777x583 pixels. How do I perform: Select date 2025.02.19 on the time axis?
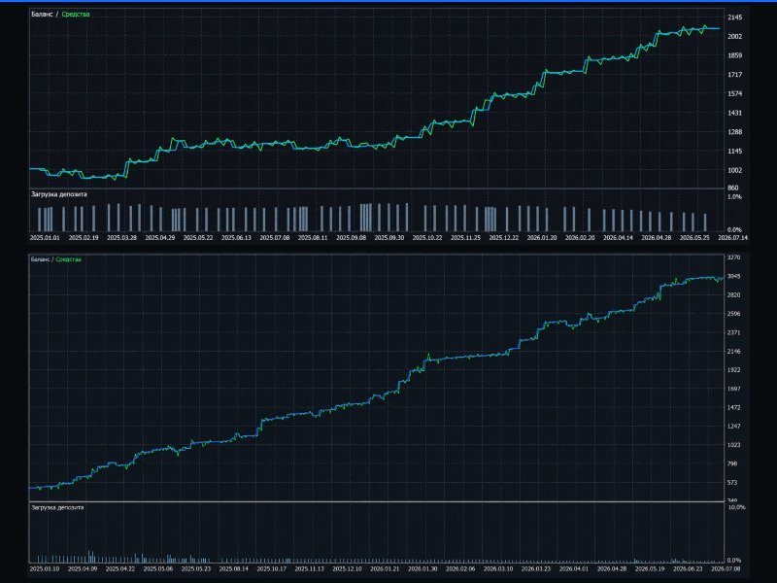click(x=84, y=238)
